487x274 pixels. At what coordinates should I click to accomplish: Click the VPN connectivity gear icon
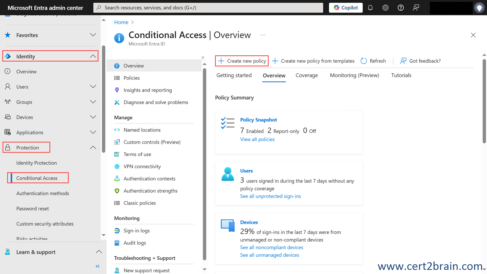tap(117, 166)
